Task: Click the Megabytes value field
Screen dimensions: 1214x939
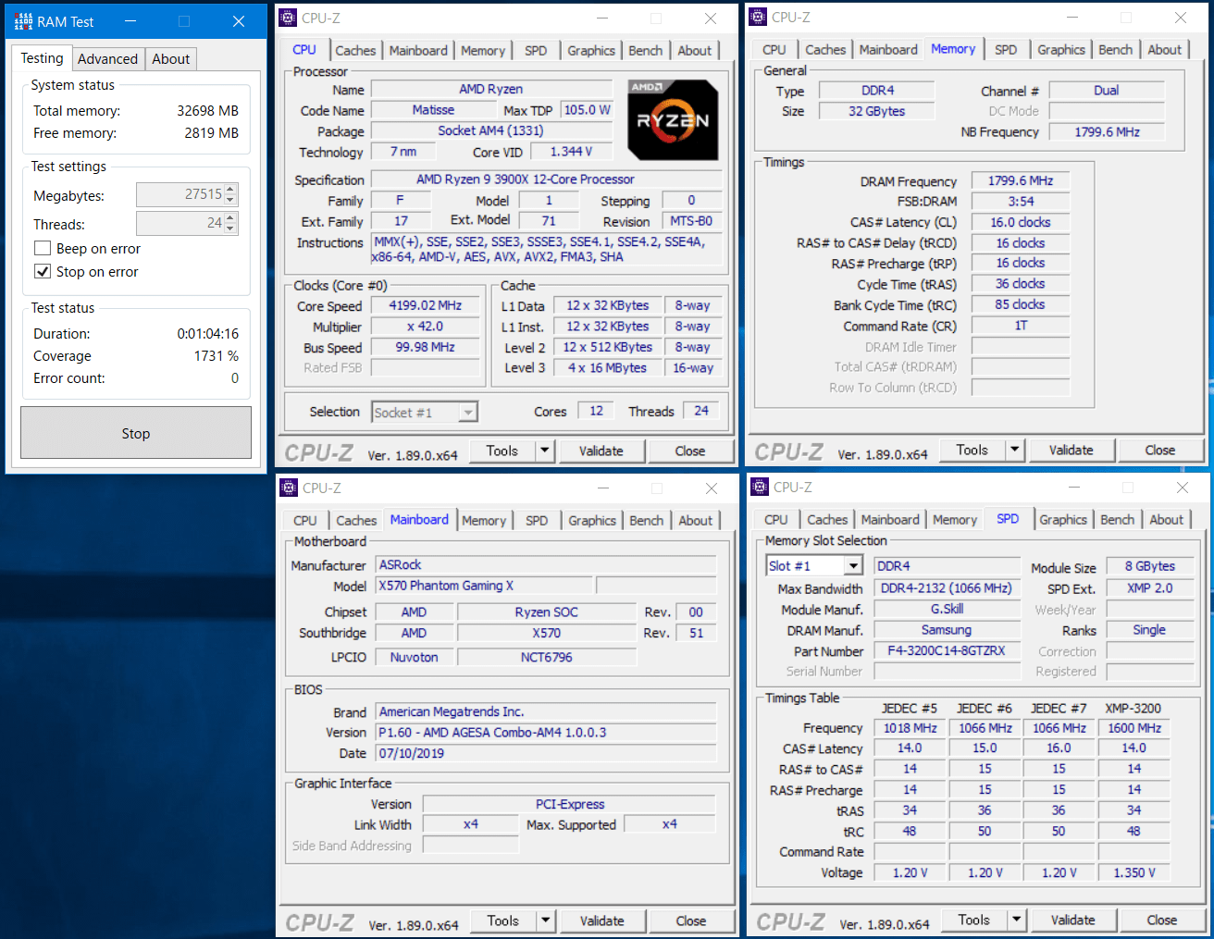Action: tap(180, 194)
